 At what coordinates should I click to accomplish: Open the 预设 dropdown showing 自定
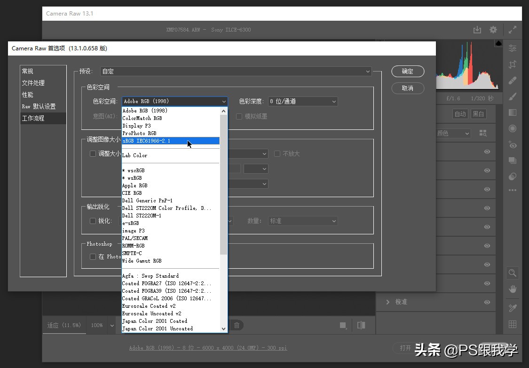(236, 72)
